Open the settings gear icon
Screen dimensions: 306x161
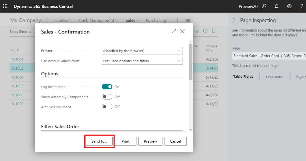289,6
